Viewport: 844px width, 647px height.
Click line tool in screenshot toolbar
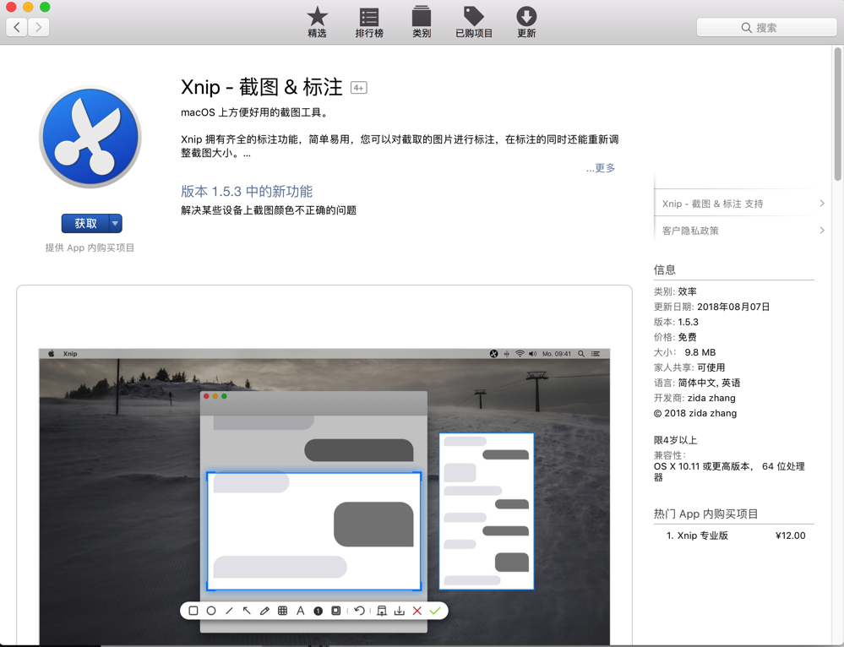tap(229, 611)
